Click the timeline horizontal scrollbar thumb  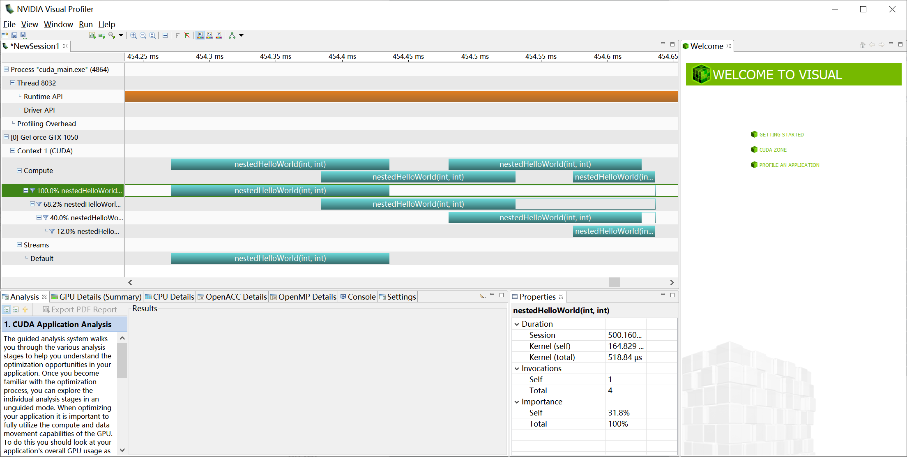click(615, 282)
